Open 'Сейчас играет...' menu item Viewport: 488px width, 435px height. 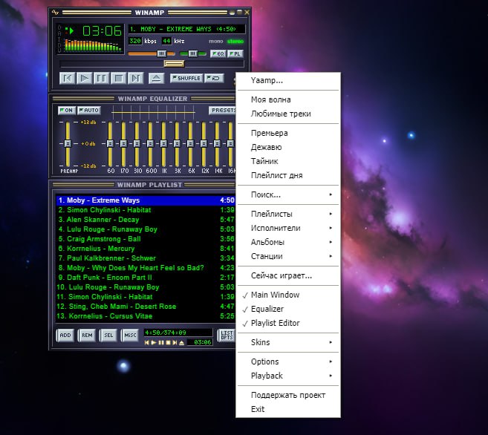tap(288, 275)
